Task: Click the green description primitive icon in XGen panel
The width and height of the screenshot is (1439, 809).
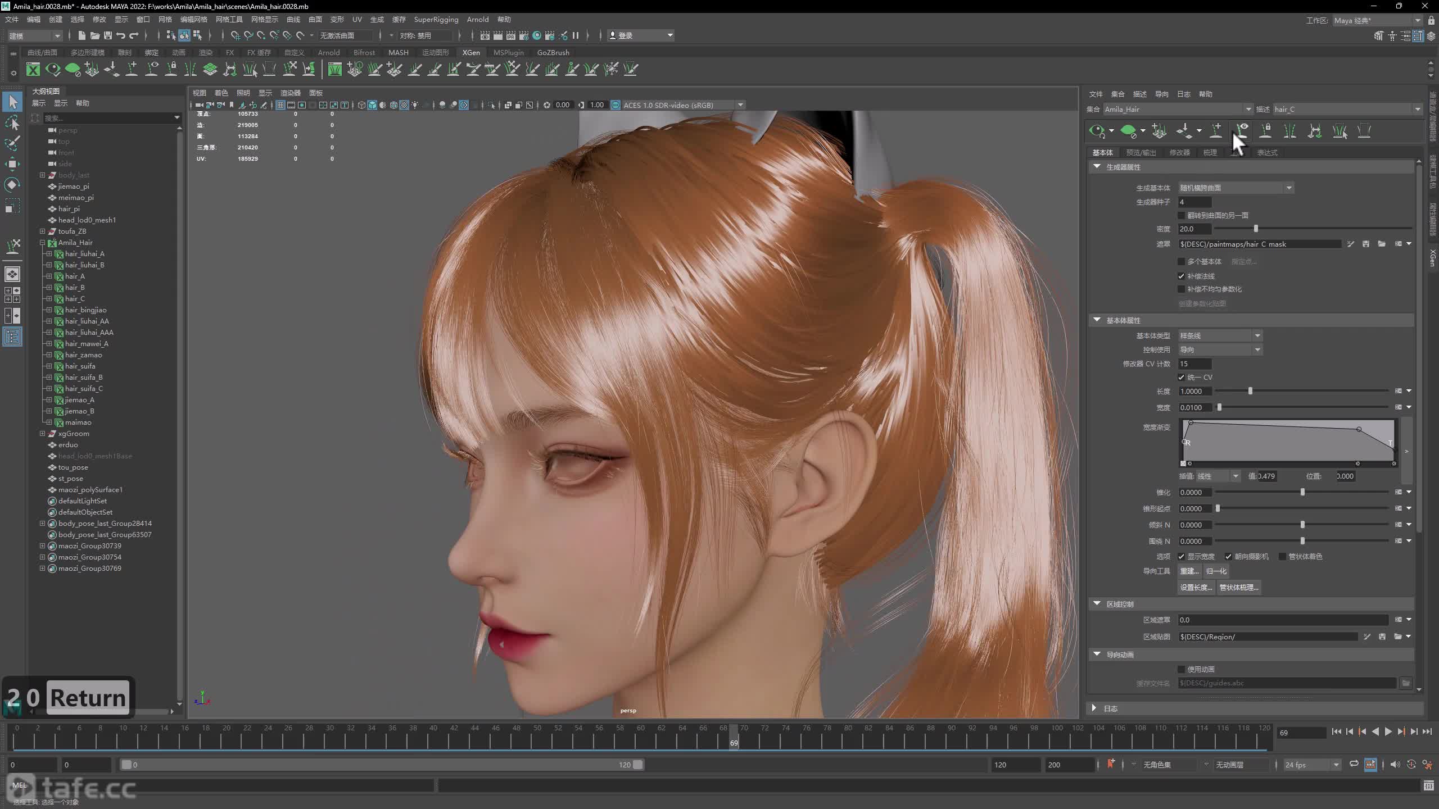Action: pos(1128,131)
